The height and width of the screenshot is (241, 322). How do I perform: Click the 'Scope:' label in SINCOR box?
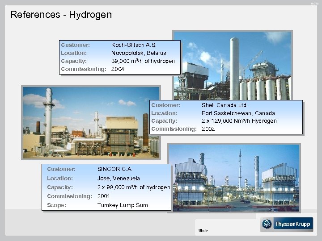coord(56,205)
